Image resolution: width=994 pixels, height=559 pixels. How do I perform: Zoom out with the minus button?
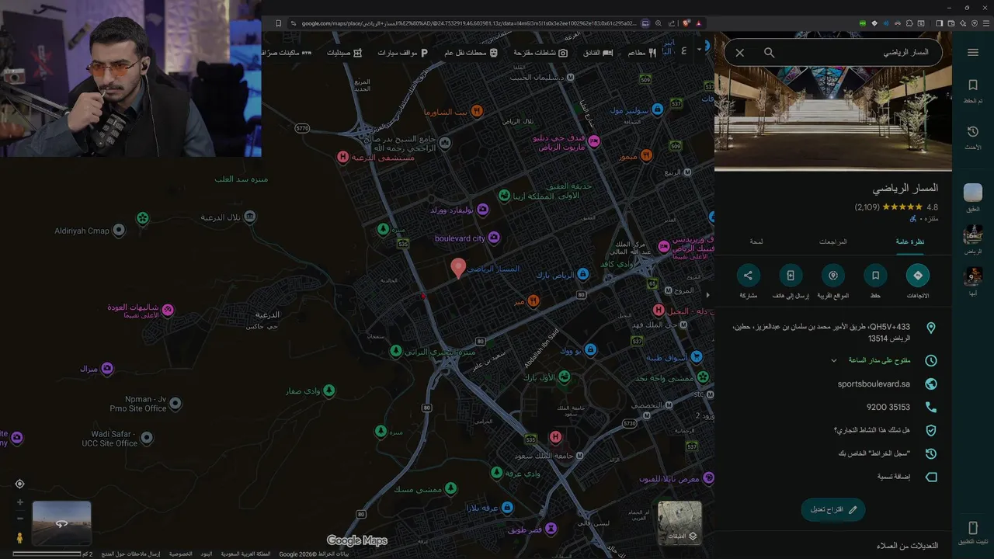20,519
